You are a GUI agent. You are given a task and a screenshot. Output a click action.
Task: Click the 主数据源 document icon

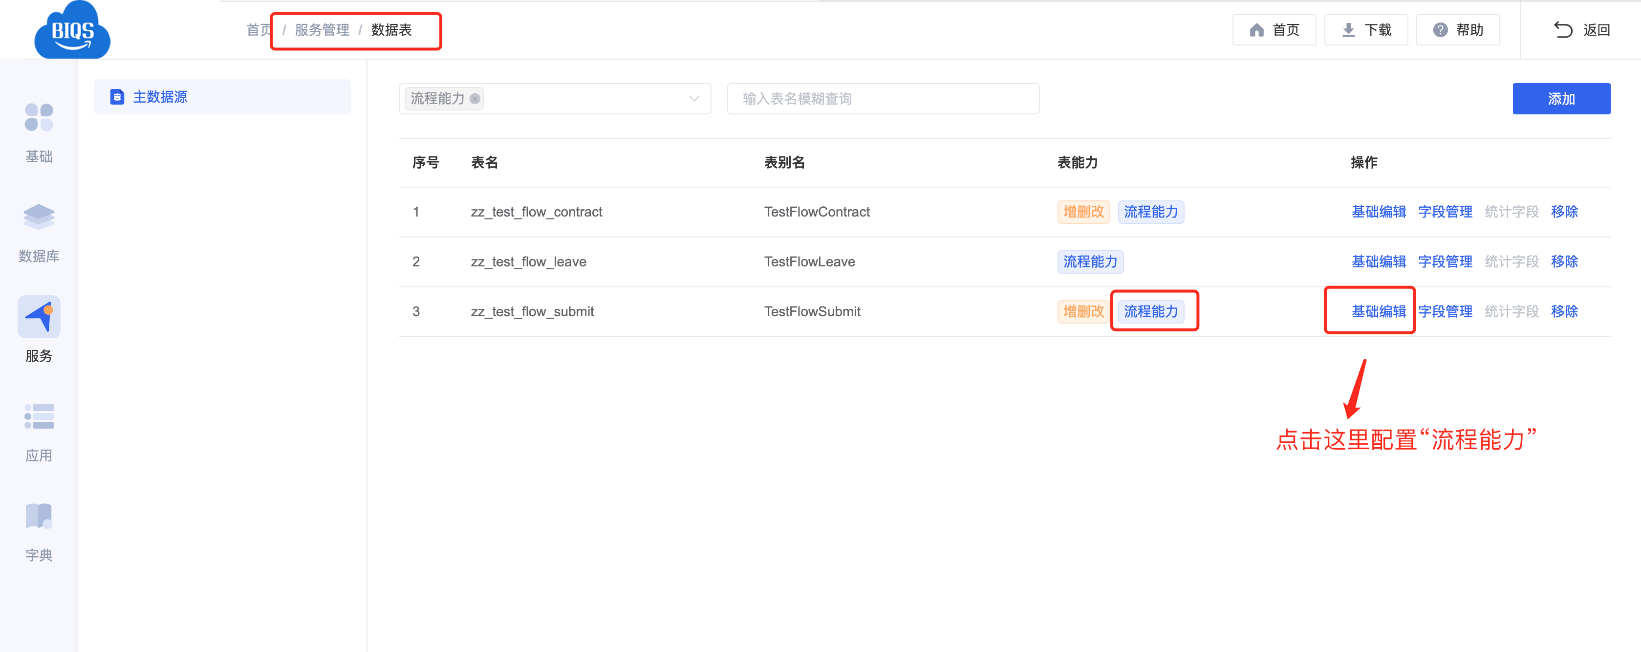(x=117, y=97)
